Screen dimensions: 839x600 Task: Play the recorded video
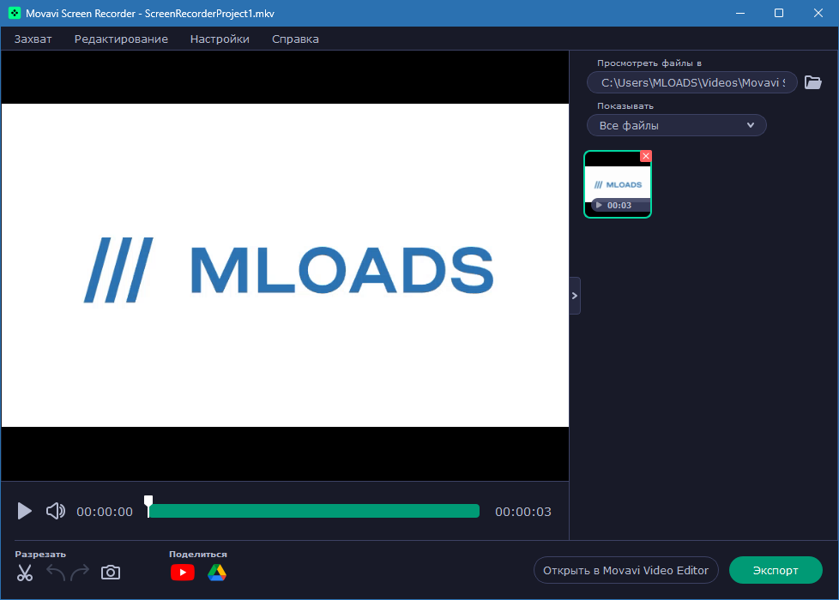[x=24, y=511]
